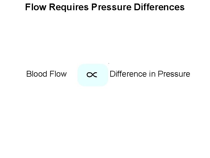Select the light blue rounded box

93,75
